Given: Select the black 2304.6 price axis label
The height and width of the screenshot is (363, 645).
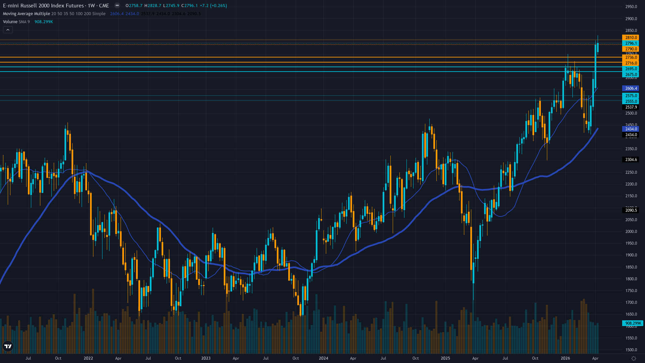Looking at the screenshot, I should click(631, 160).
